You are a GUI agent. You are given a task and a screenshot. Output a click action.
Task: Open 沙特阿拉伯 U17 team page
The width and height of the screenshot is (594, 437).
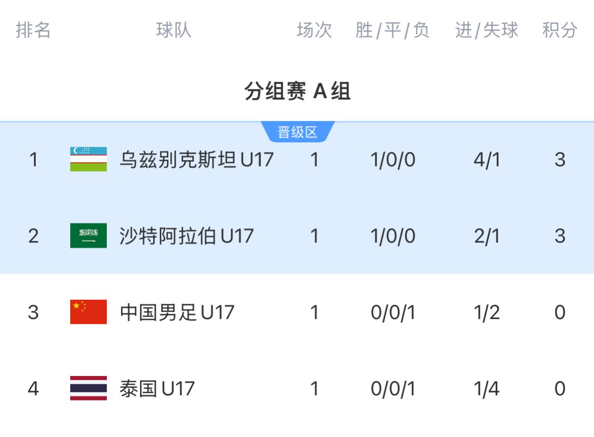[x=186, y=236]
